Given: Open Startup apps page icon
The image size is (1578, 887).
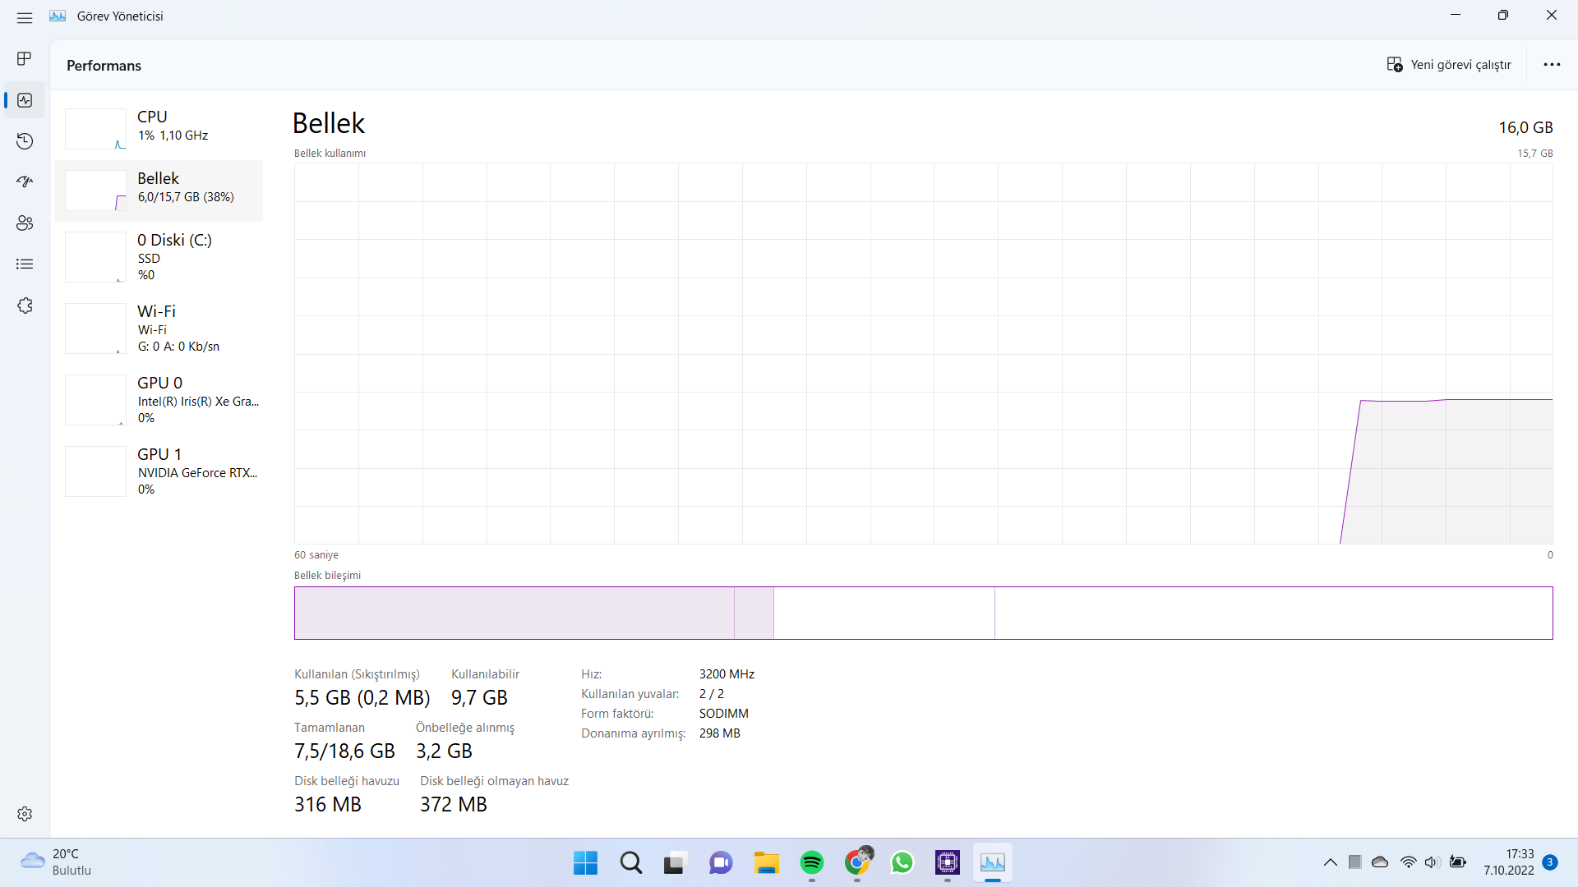Looking at the screenshot, I should [x=25, y=182].
